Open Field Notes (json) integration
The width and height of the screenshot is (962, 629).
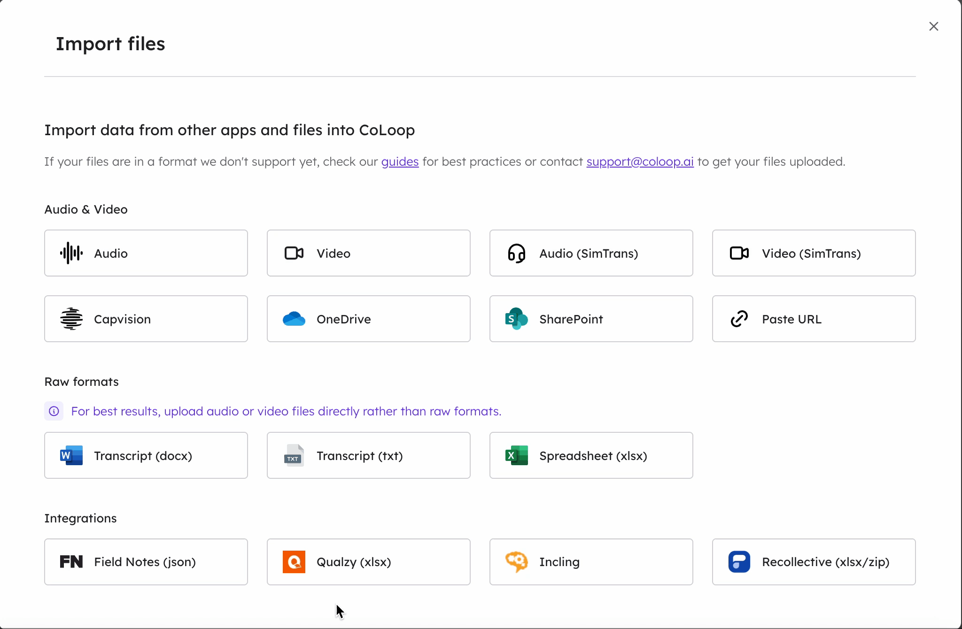pyautogui.click(x=146, y=562)
